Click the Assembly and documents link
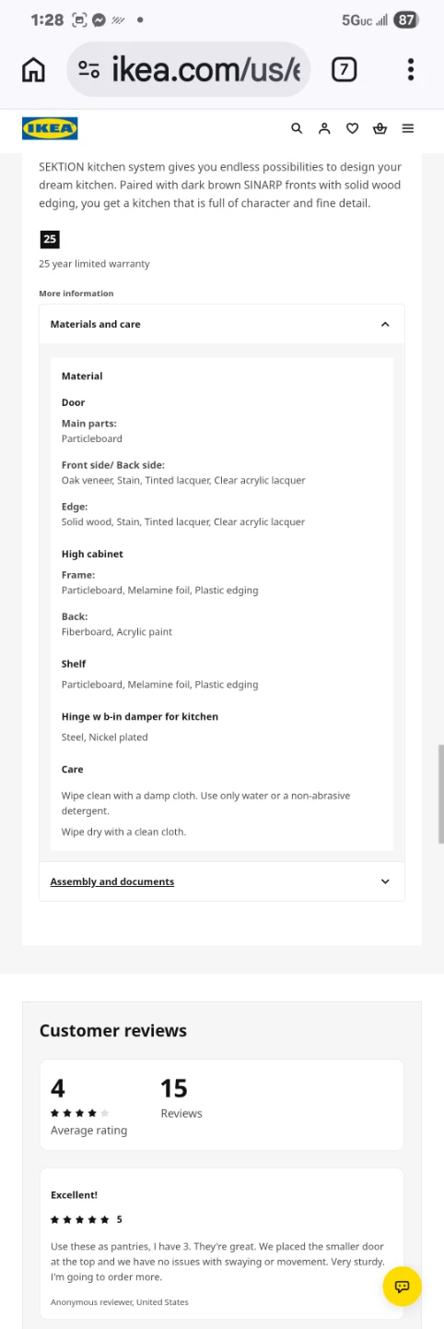 (x=112, y=881)
